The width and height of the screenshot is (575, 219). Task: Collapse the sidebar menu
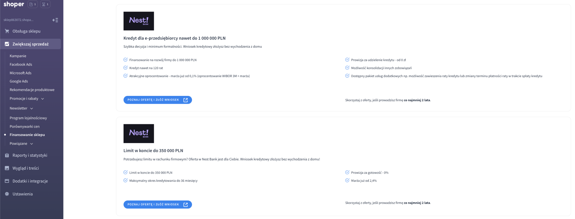pyautogui.click(x=55, y=20)
